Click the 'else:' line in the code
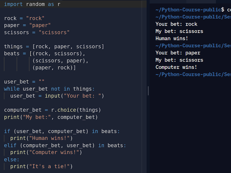Viewport: 231px width, 173px height. coord(12,160)
